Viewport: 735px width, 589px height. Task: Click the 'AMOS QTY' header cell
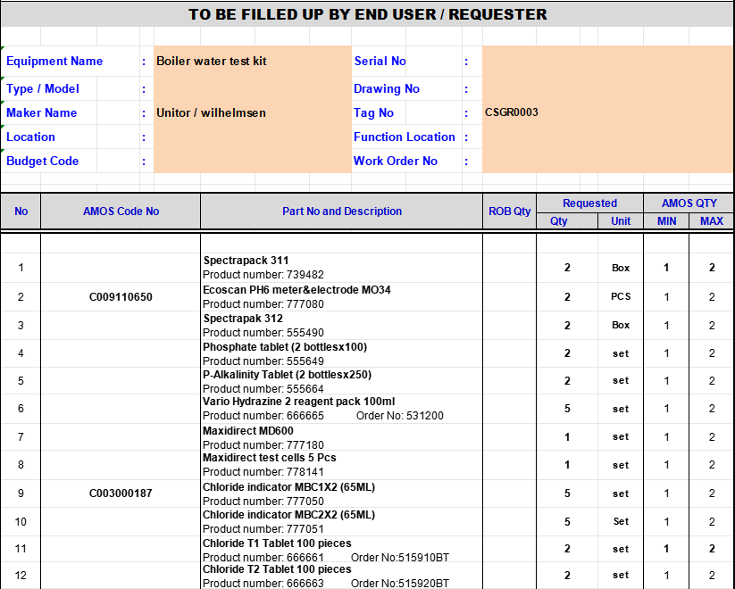[x=689, y=203]
